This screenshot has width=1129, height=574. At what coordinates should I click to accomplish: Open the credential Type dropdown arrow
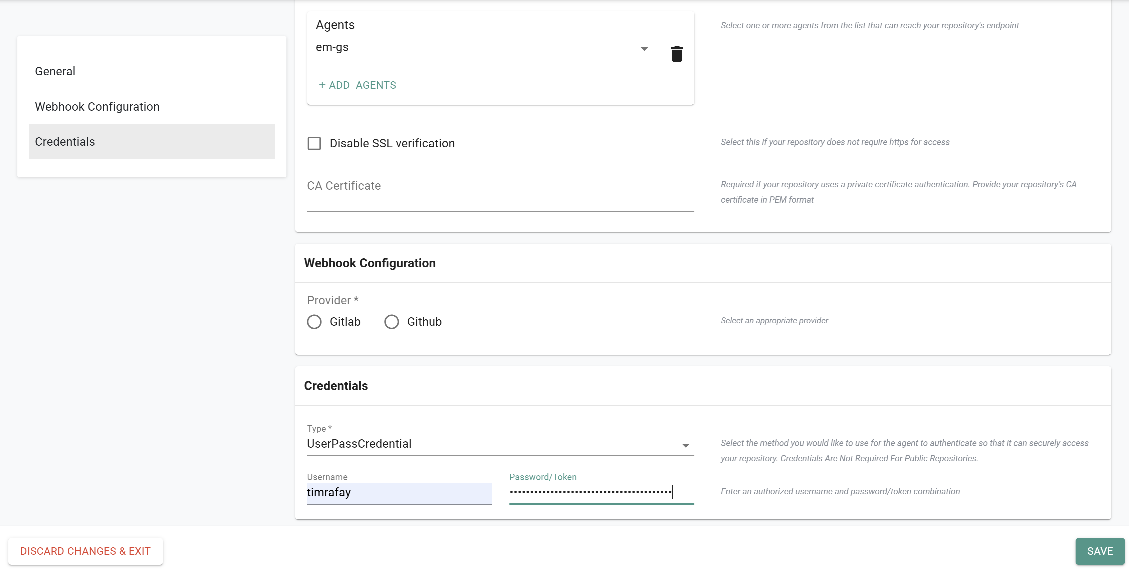pyautogui.click(x=685, y=445)
